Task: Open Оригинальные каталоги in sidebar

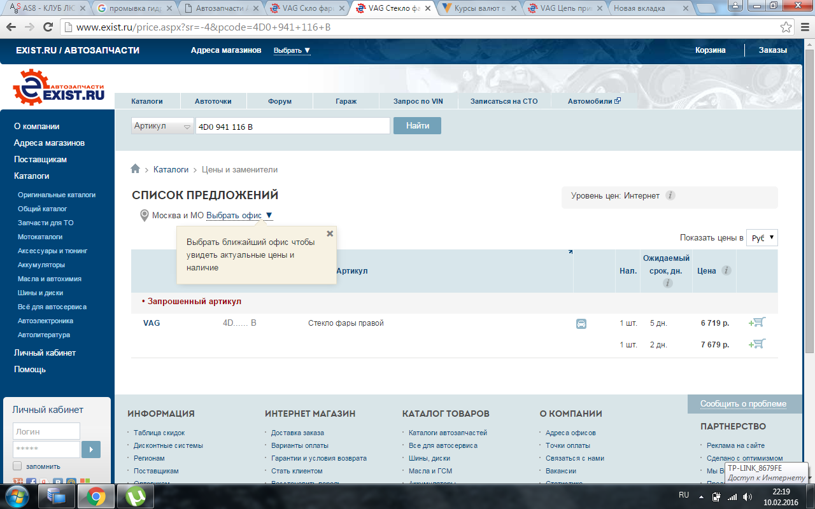Action: [57, 195]
